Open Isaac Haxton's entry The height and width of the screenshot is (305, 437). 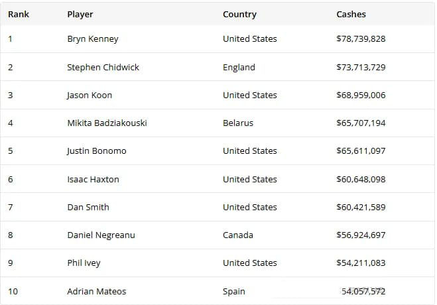click(93, 179)
